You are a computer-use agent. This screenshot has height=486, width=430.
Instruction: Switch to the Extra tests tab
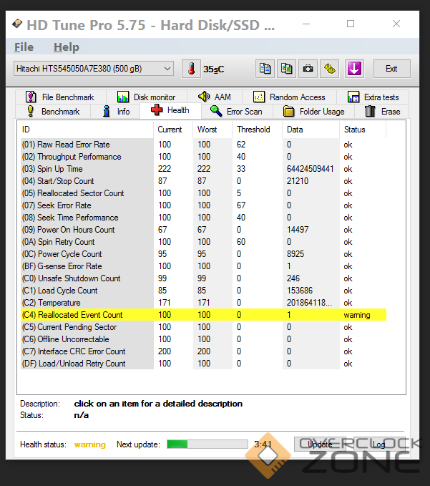pyautogui.click(x=373, y=97)
